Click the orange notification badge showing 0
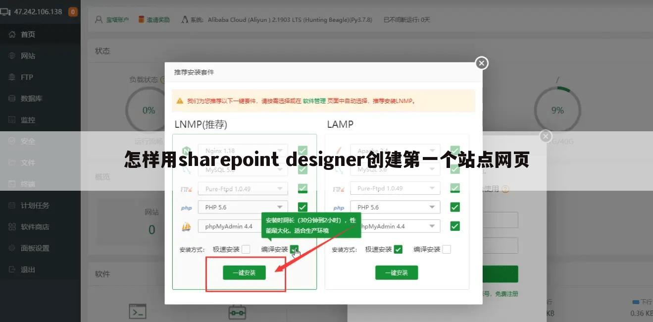Screen dimensions: 653x322 point(73,12)
